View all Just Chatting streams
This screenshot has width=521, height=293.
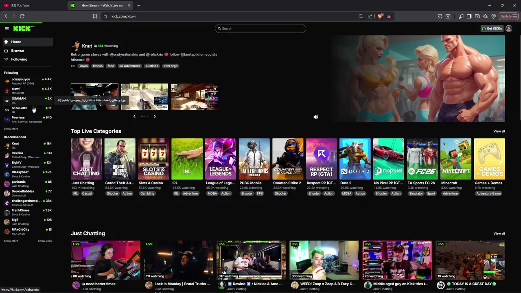tap(499, 234)
